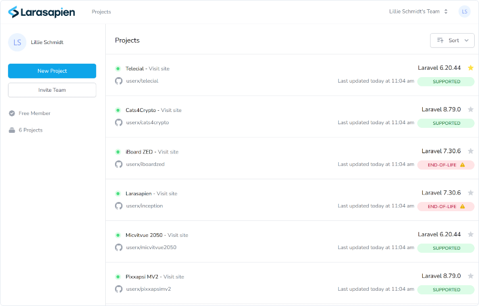Viewport: 479px width, 306px height.
Task: Click GitHub icon for userx/telecial
Action: tap(119, 81)
